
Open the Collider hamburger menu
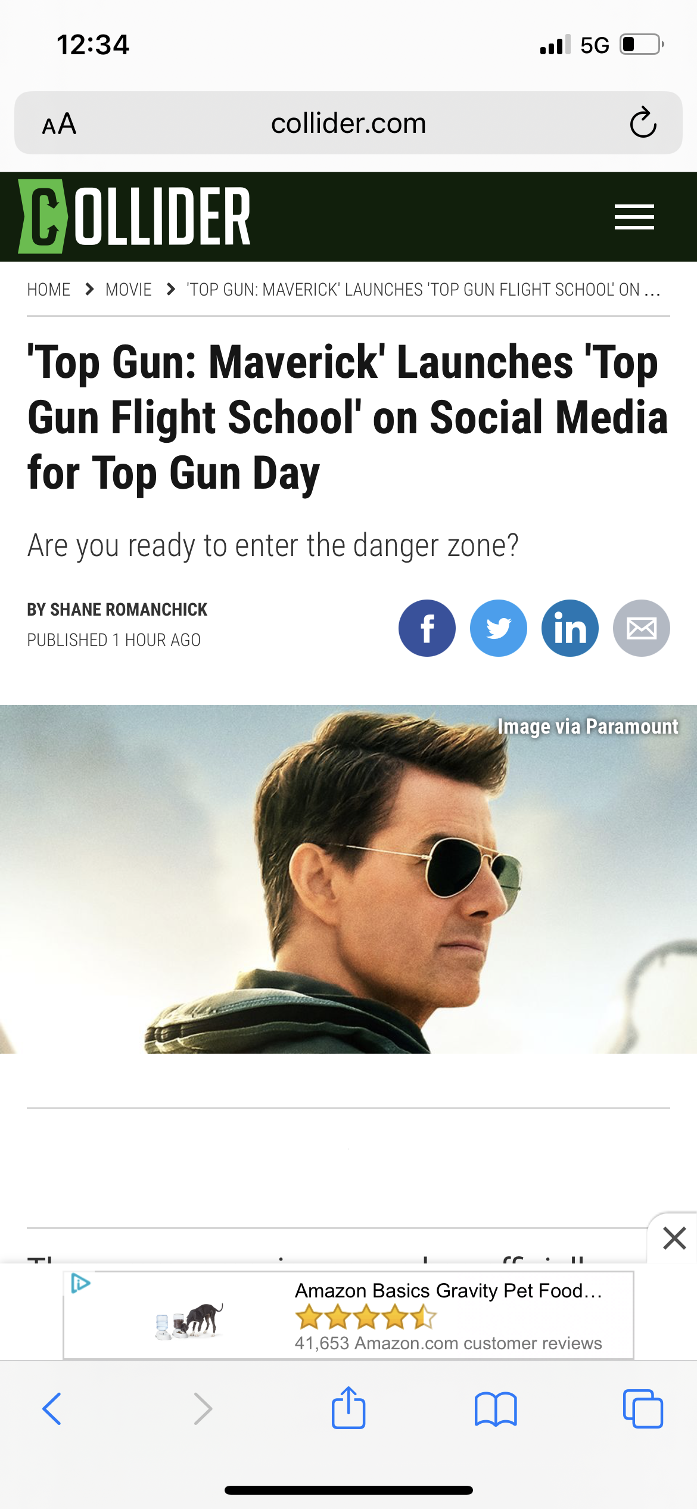(x=634, y=217)
